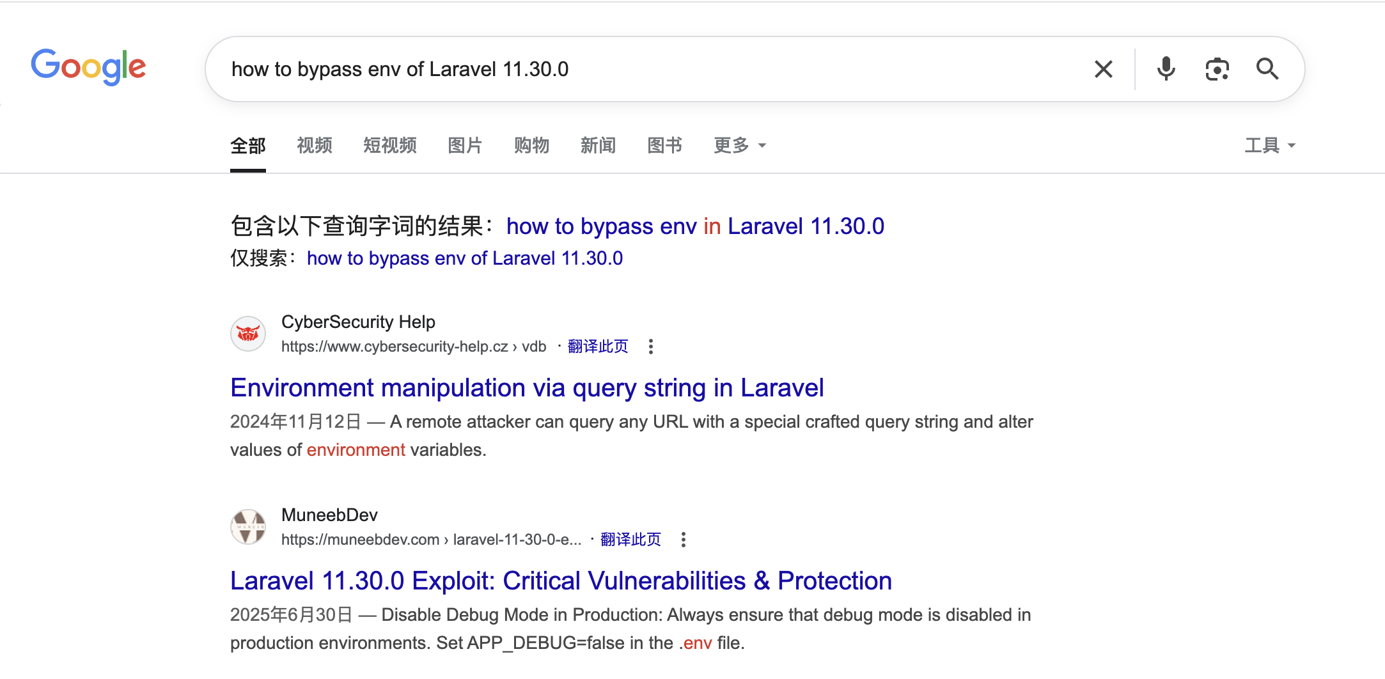Start voice search with microphone icon
The height and width of the screenshot is (679, 1385).
click(x=1166, y=69)
